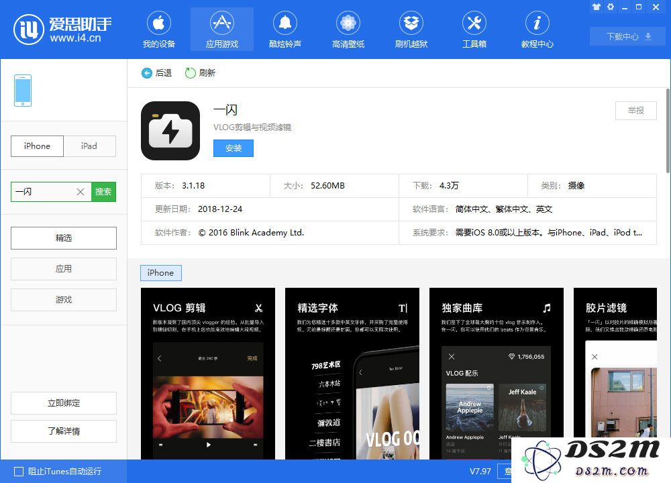Screen dimensions: 671x483
Task: Open 工具箱 toolbox section
Action: [474, 29]
